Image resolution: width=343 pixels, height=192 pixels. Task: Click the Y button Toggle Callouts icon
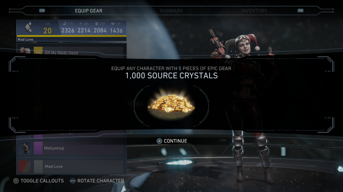16,180
